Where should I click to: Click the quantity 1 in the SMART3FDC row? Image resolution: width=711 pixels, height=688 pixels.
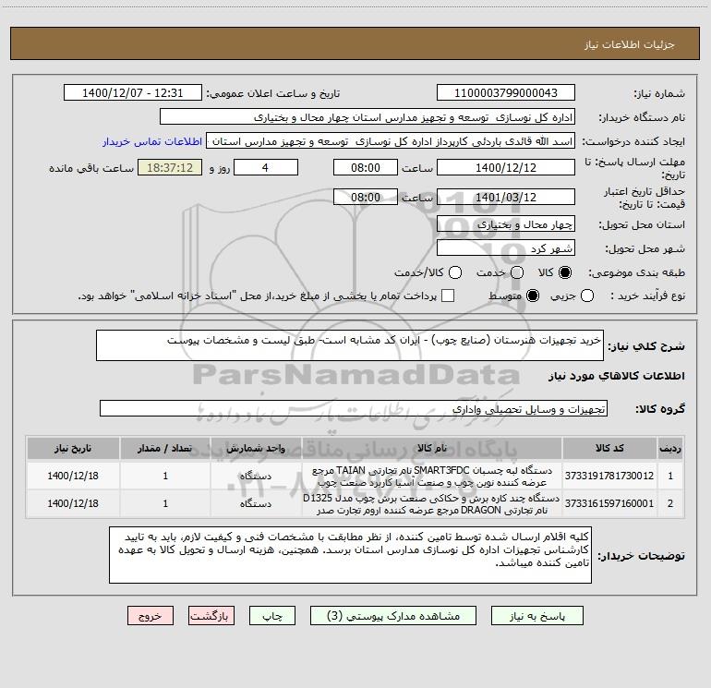click(165, 476)
